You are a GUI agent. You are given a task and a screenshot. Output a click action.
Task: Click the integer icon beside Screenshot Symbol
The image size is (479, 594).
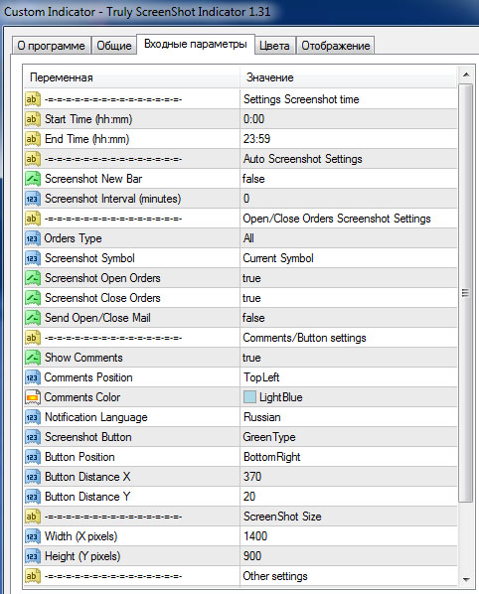pos(32,258)
